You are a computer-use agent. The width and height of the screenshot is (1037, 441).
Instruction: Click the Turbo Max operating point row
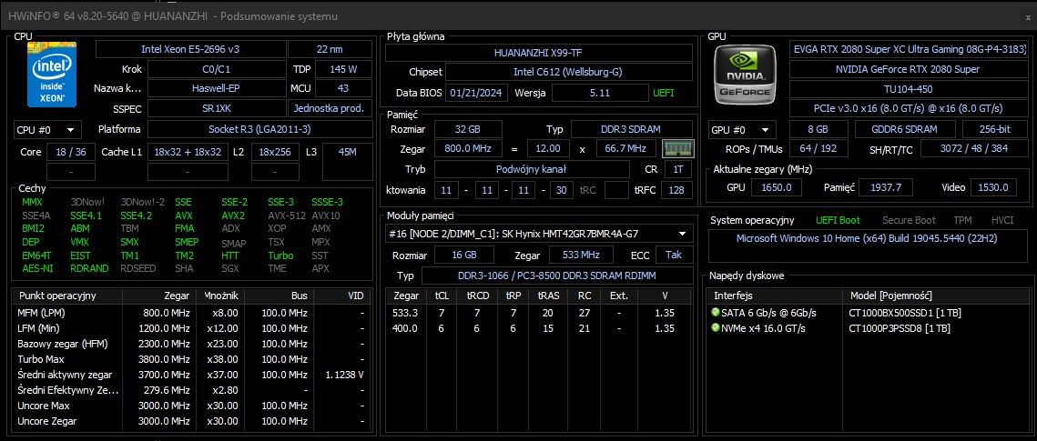(x=190, y=359)
